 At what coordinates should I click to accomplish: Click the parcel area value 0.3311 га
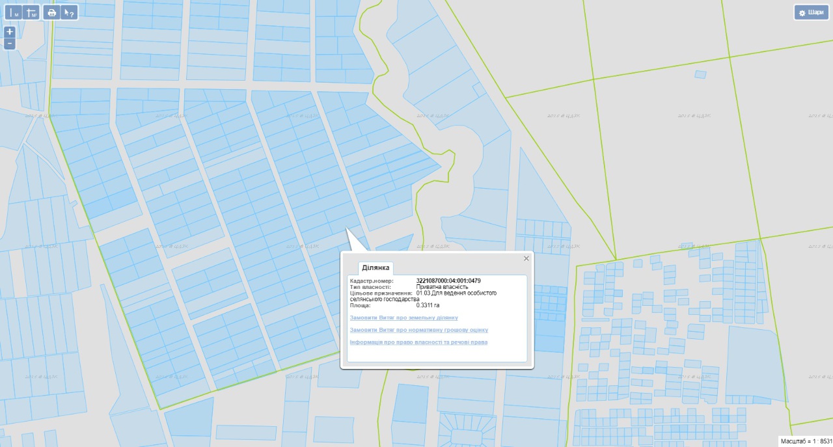pos(428,305)
